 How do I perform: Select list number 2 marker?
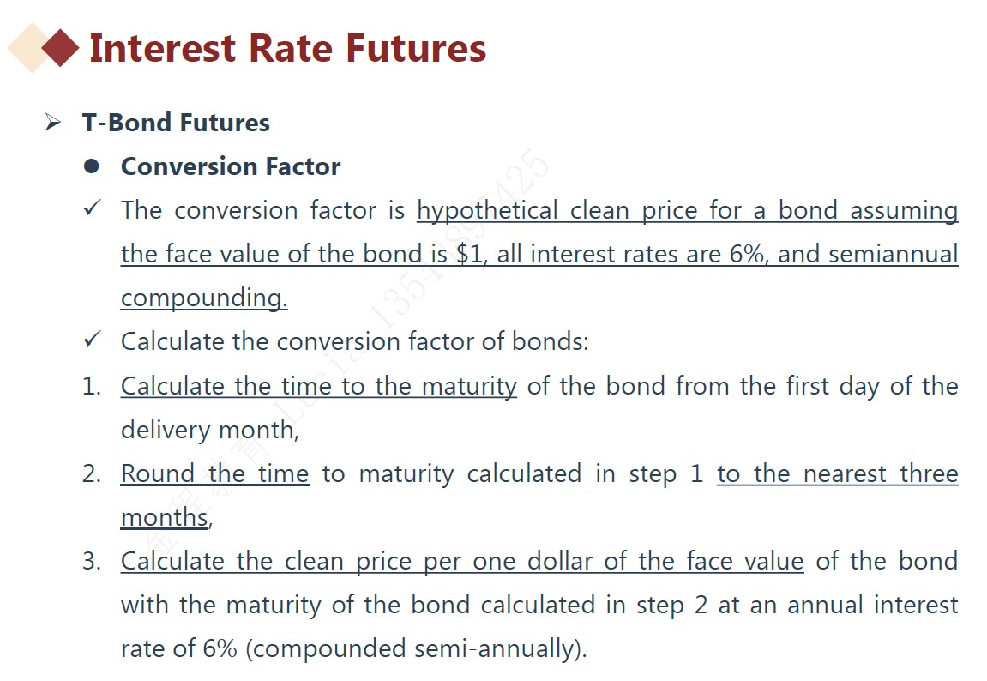92,473
